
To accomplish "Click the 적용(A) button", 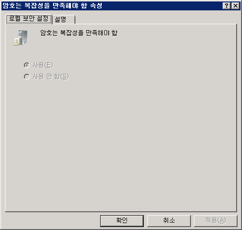I will [216, 221].
